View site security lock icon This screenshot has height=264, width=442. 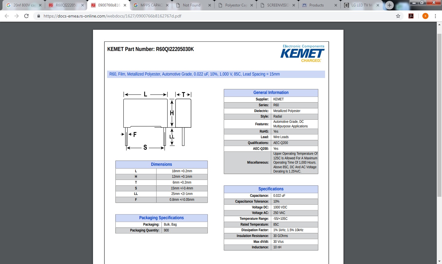click(39, 16)
